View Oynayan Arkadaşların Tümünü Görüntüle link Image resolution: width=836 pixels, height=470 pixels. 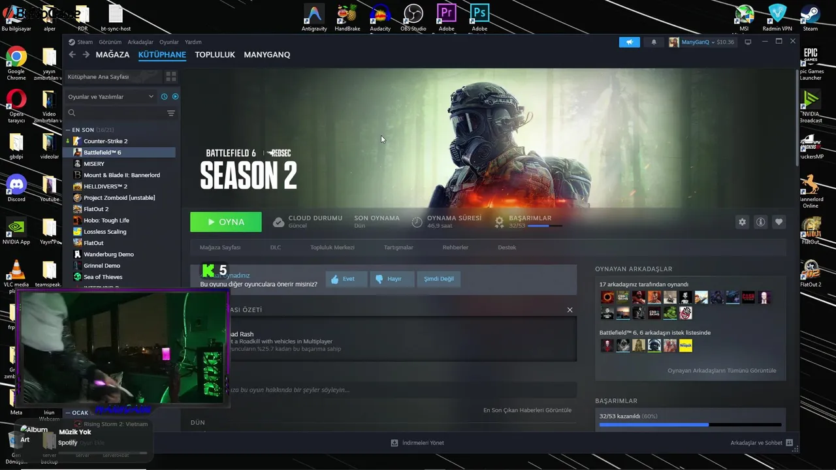pyautogui.click(x=722, y=371)
